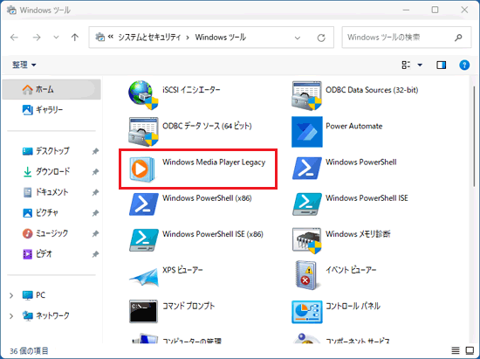Viewport: 480px width, 359px height.
Task: Open the Windows PowerShell icon
Action: pyautogui.click(x=306, y=168)
